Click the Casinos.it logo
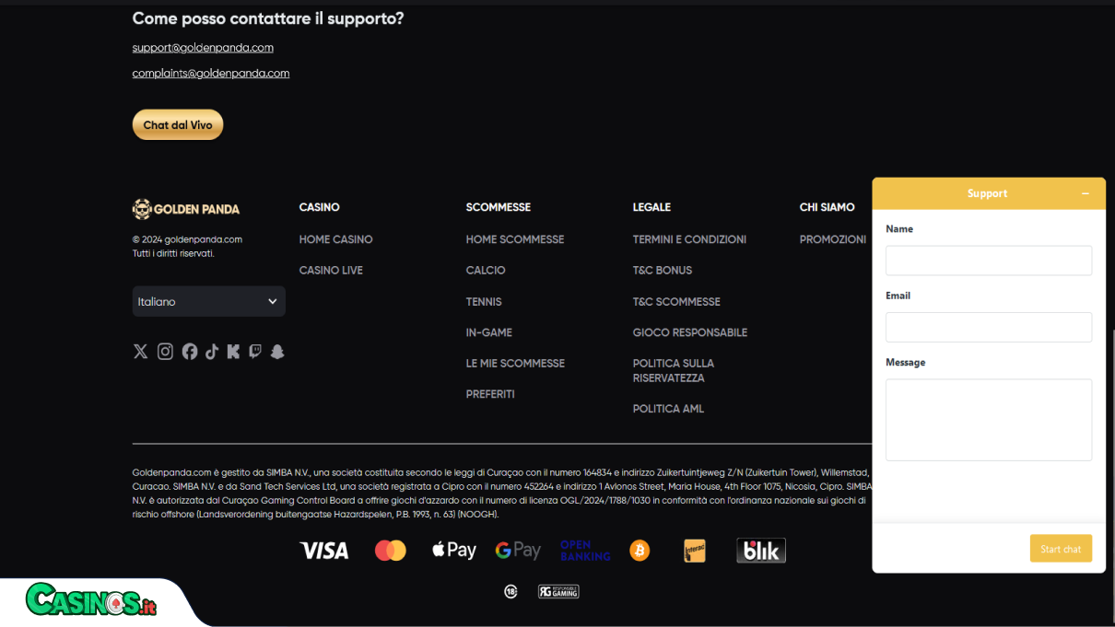Viewport: 1115px width, 627px height. click(x=91, y=601)
